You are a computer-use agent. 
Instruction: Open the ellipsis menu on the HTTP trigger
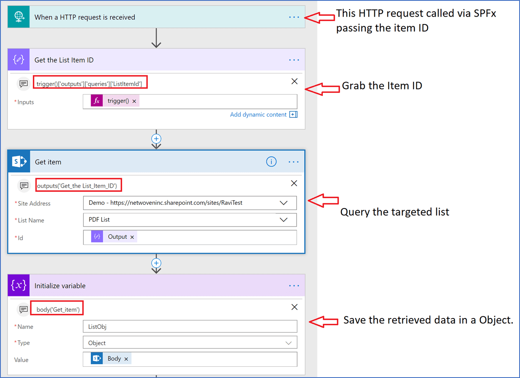click(x=294, y=17)
